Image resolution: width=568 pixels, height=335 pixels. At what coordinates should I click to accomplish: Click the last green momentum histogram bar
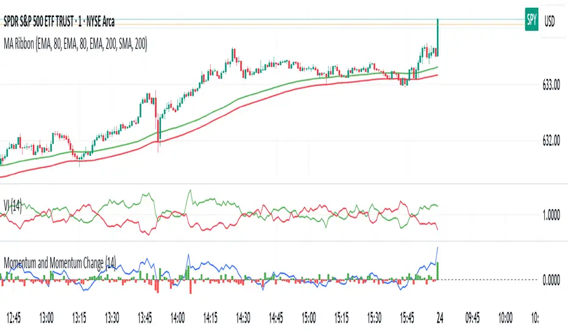(438, 271)
